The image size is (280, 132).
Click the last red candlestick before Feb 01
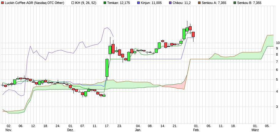[x=193, y=34]
